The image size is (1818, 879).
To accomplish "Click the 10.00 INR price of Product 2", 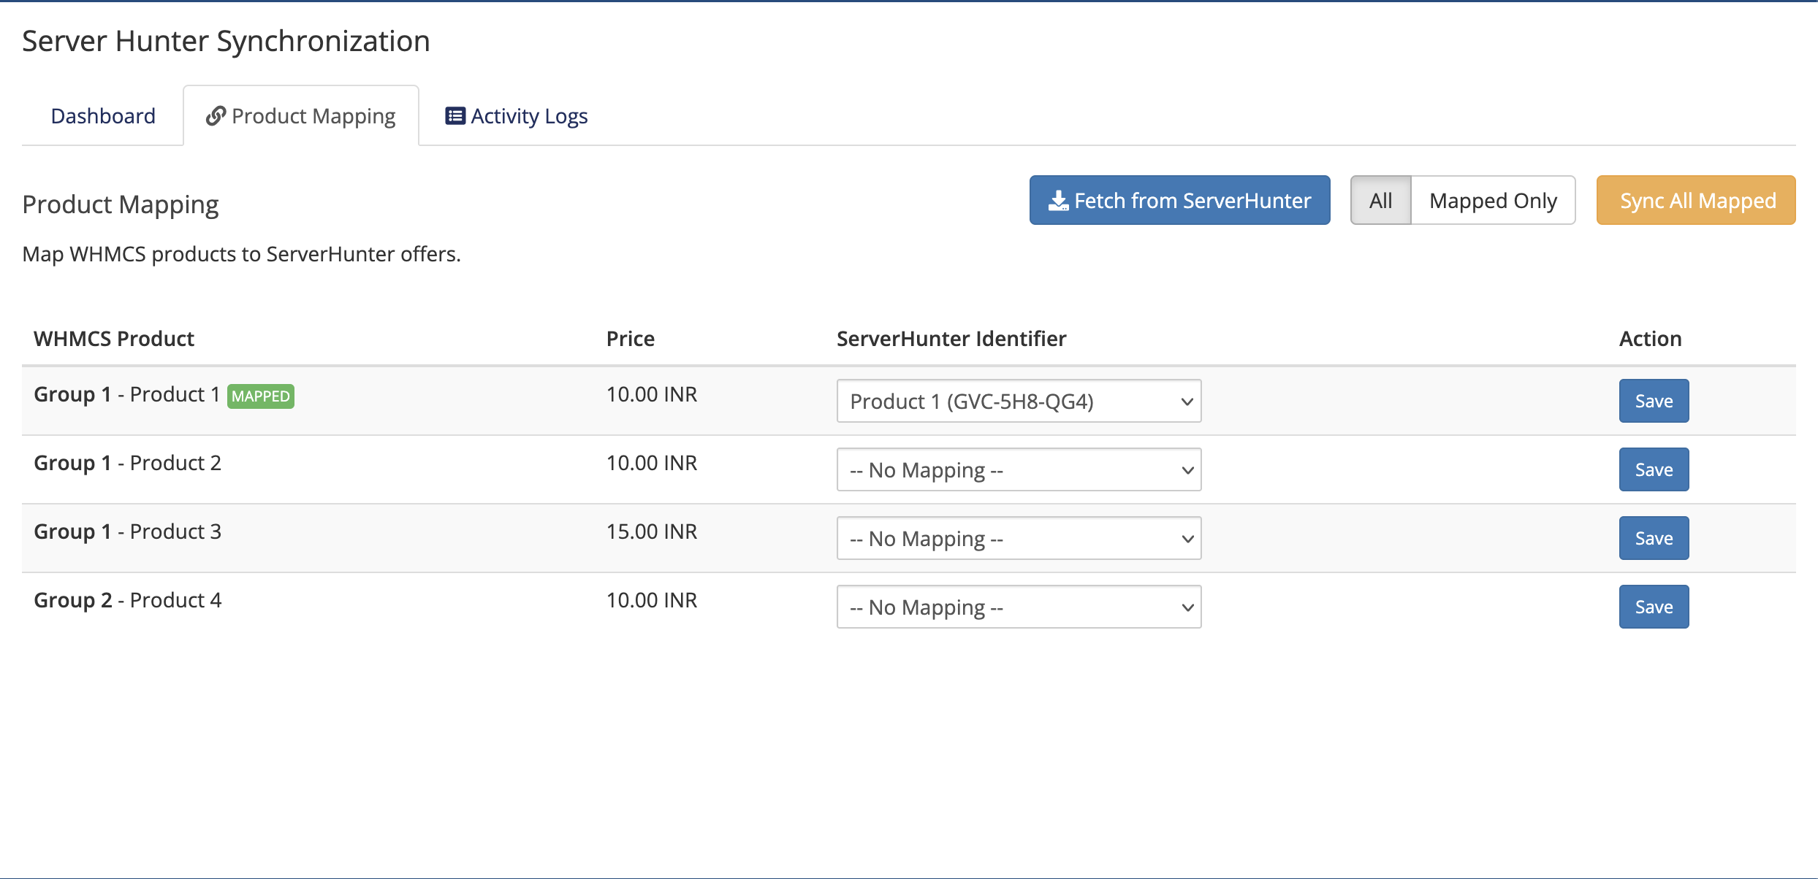I will (x=652, y=463).
